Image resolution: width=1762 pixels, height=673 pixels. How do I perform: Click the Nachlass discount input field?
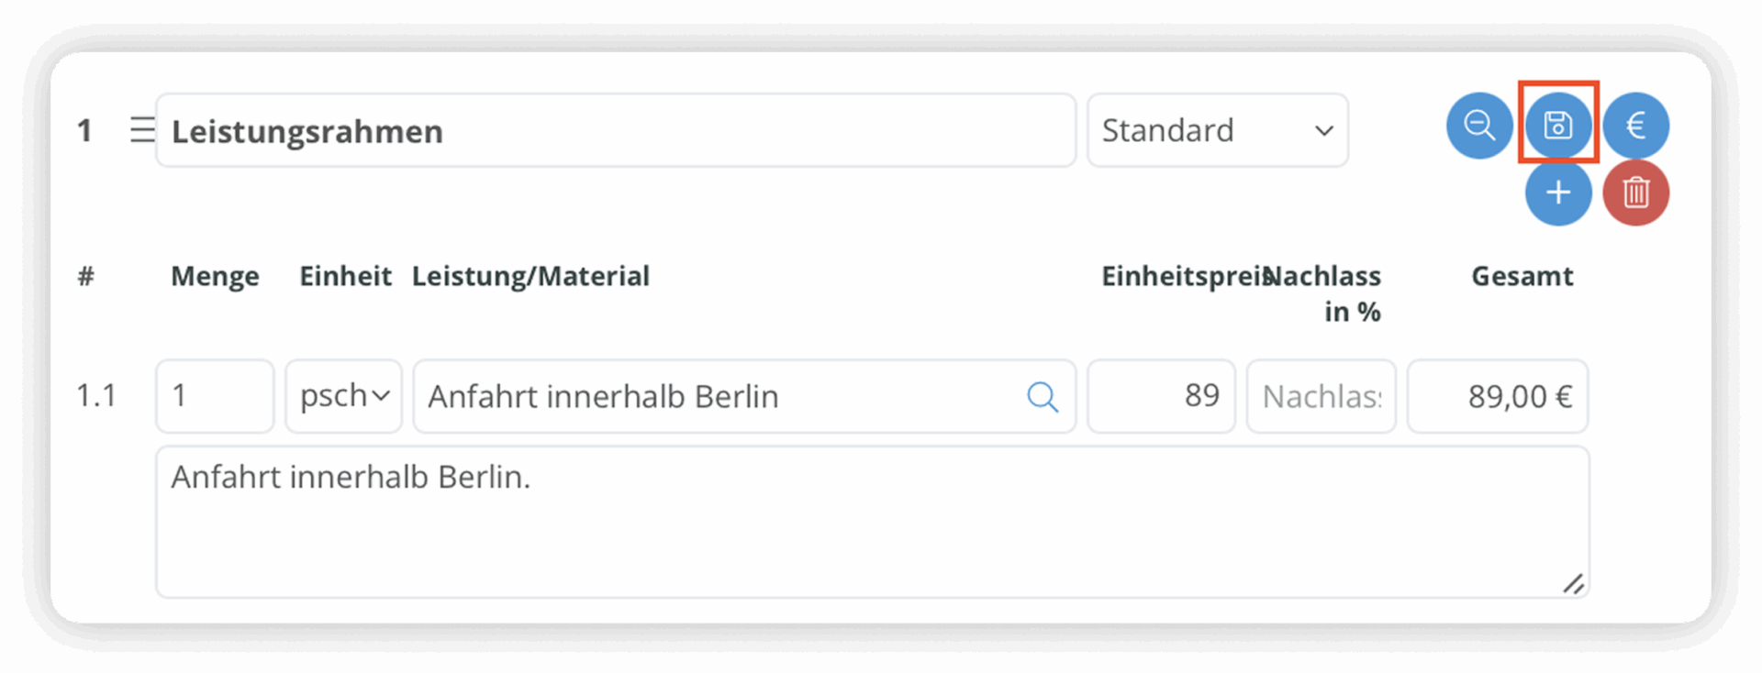[1321, 396]
